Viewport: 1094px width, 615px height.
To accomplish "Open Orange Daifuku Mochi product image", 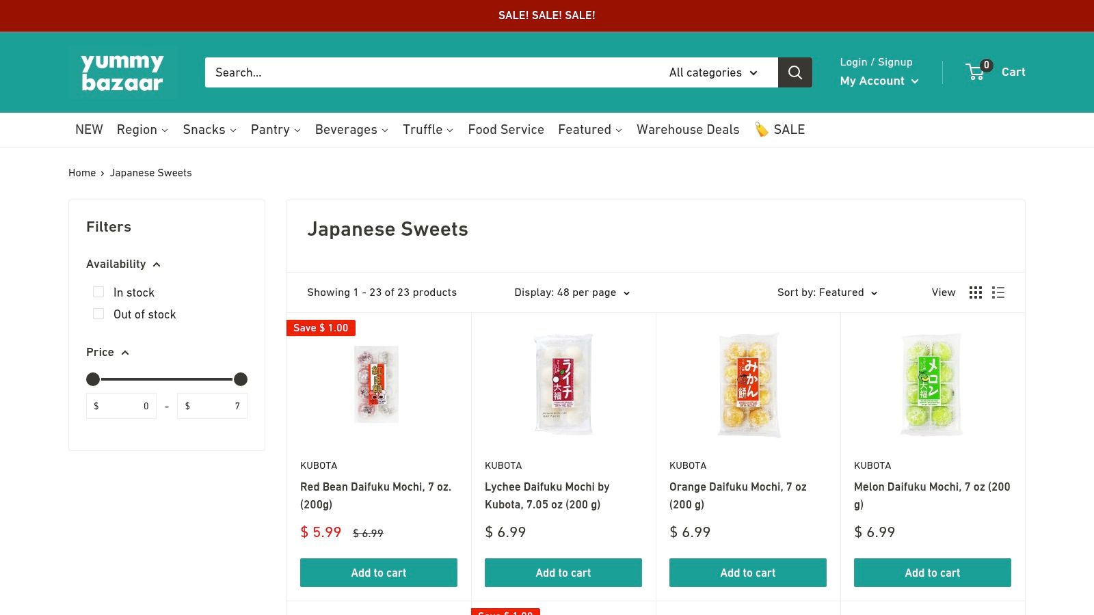I will tap(748, 384).
